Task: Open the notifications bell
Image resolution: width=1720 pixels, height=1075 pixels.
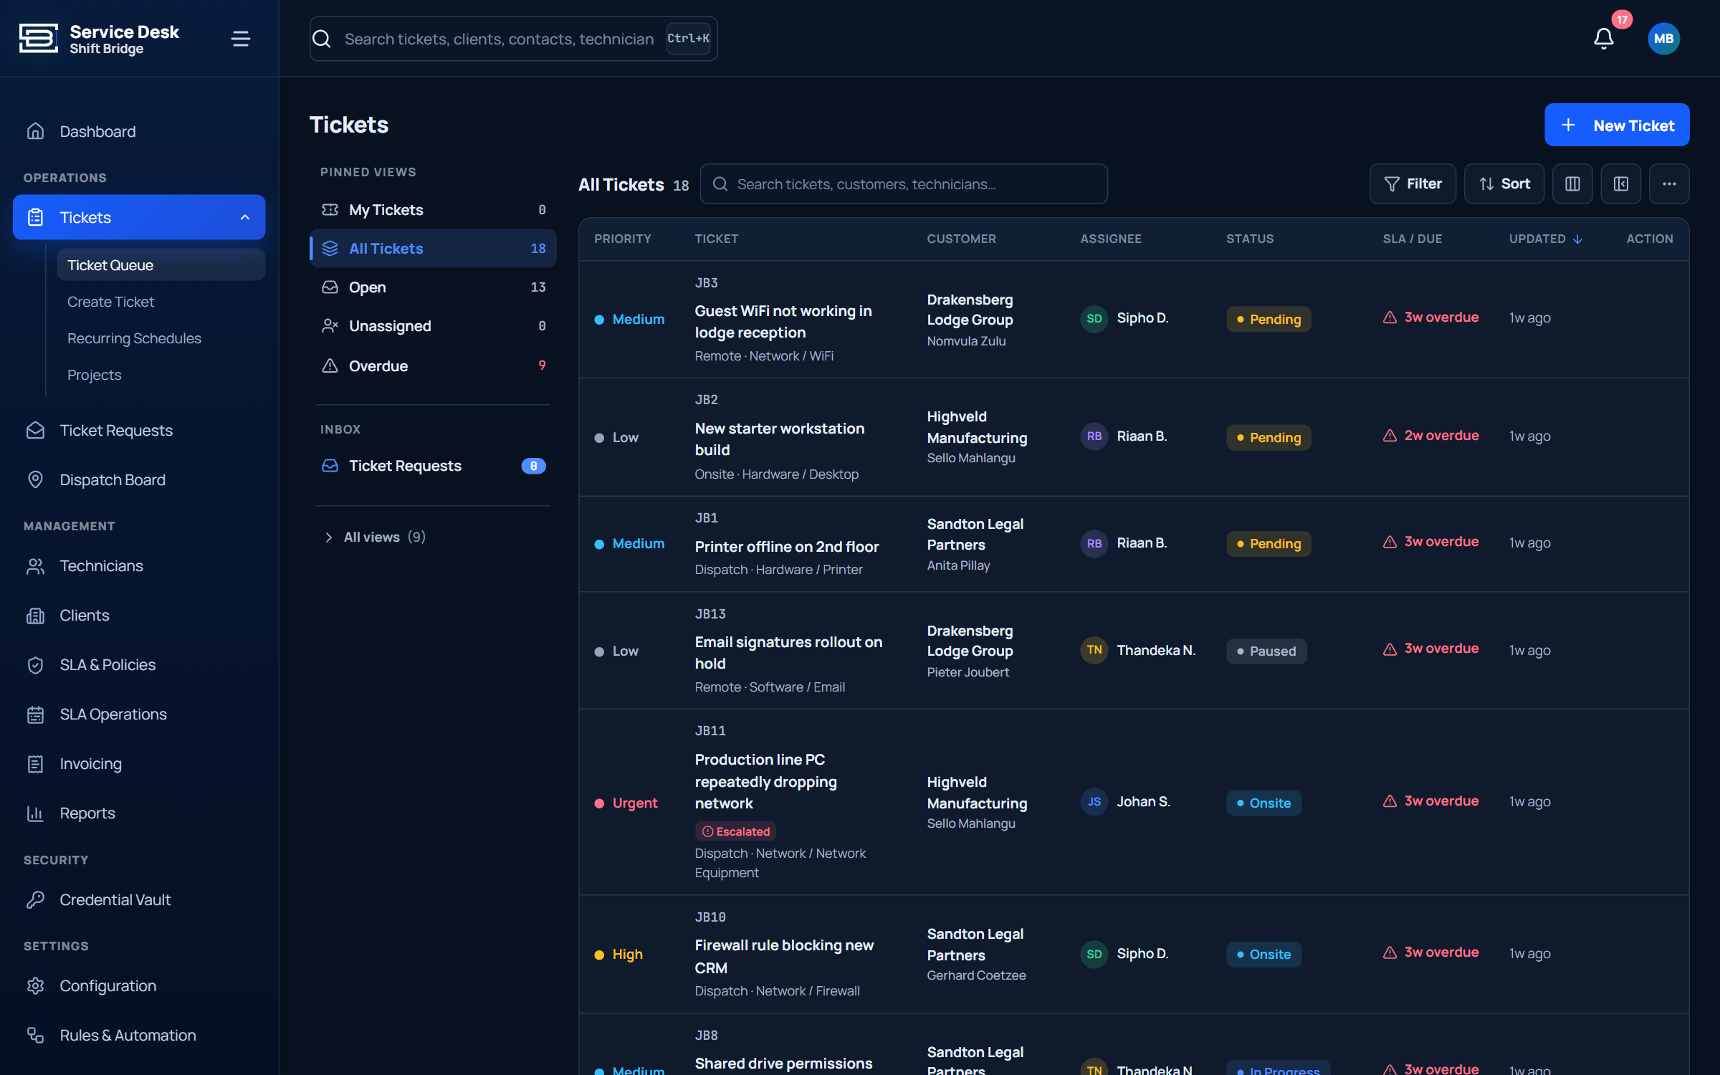Action: pos(1603,39)
